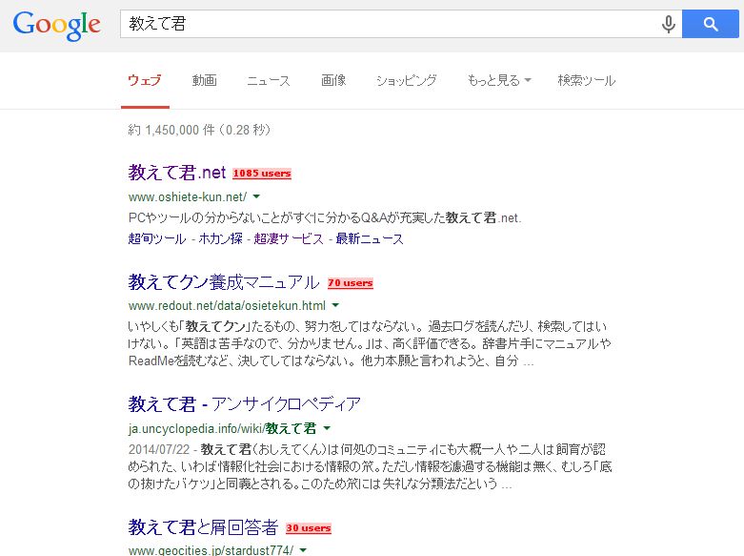Click the 1085 users badge
744x556 pixels.
click(x=262, y=174)
